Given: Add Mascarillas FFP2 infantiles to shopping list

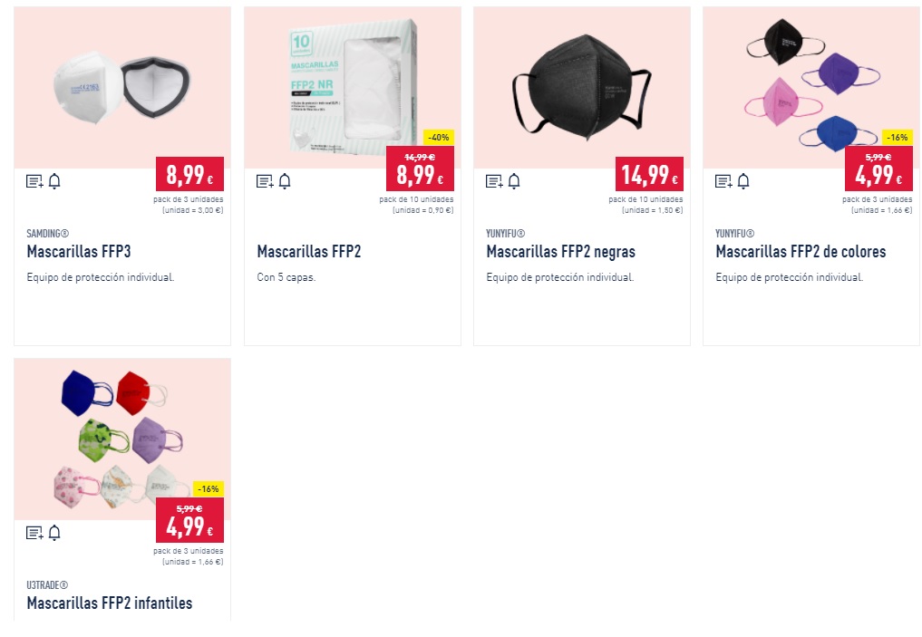Looking at the screenshot, I should click(x=34, y=533).
